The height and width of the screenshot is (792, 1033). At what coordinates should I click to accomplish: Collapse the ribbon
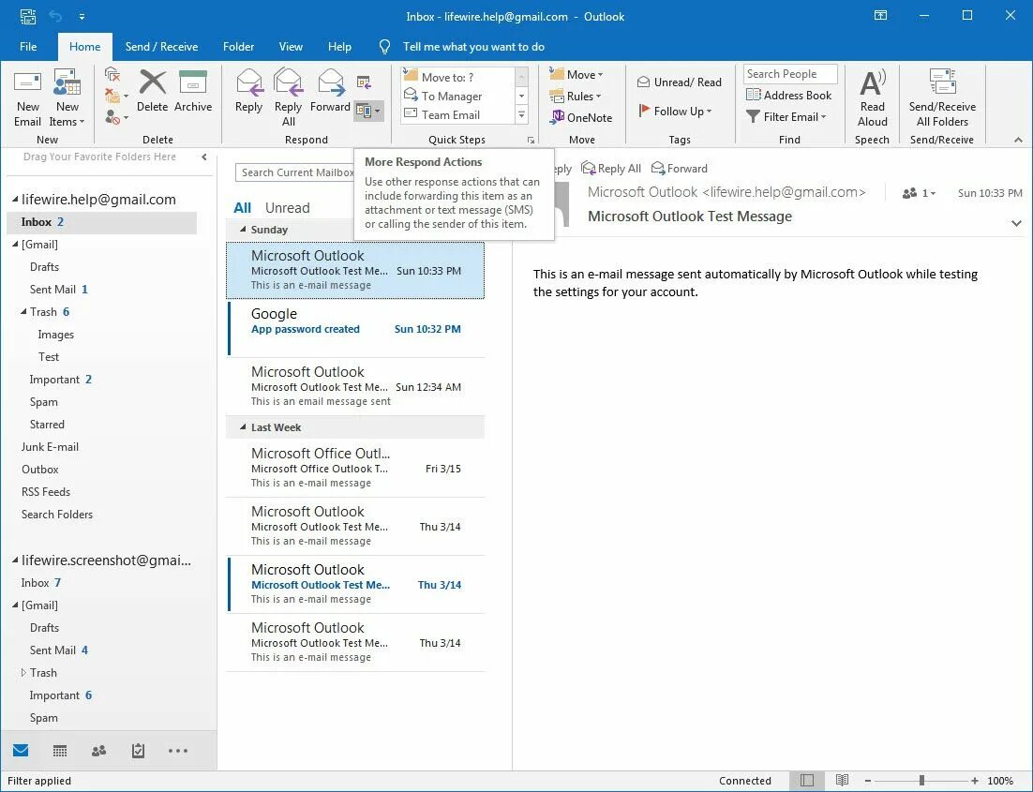tap(1019, 140)
